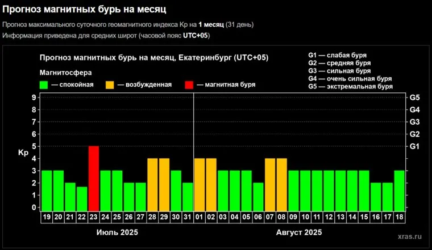Click date label 31 on the x-axis
432x250 pixels.
point(188,217)
